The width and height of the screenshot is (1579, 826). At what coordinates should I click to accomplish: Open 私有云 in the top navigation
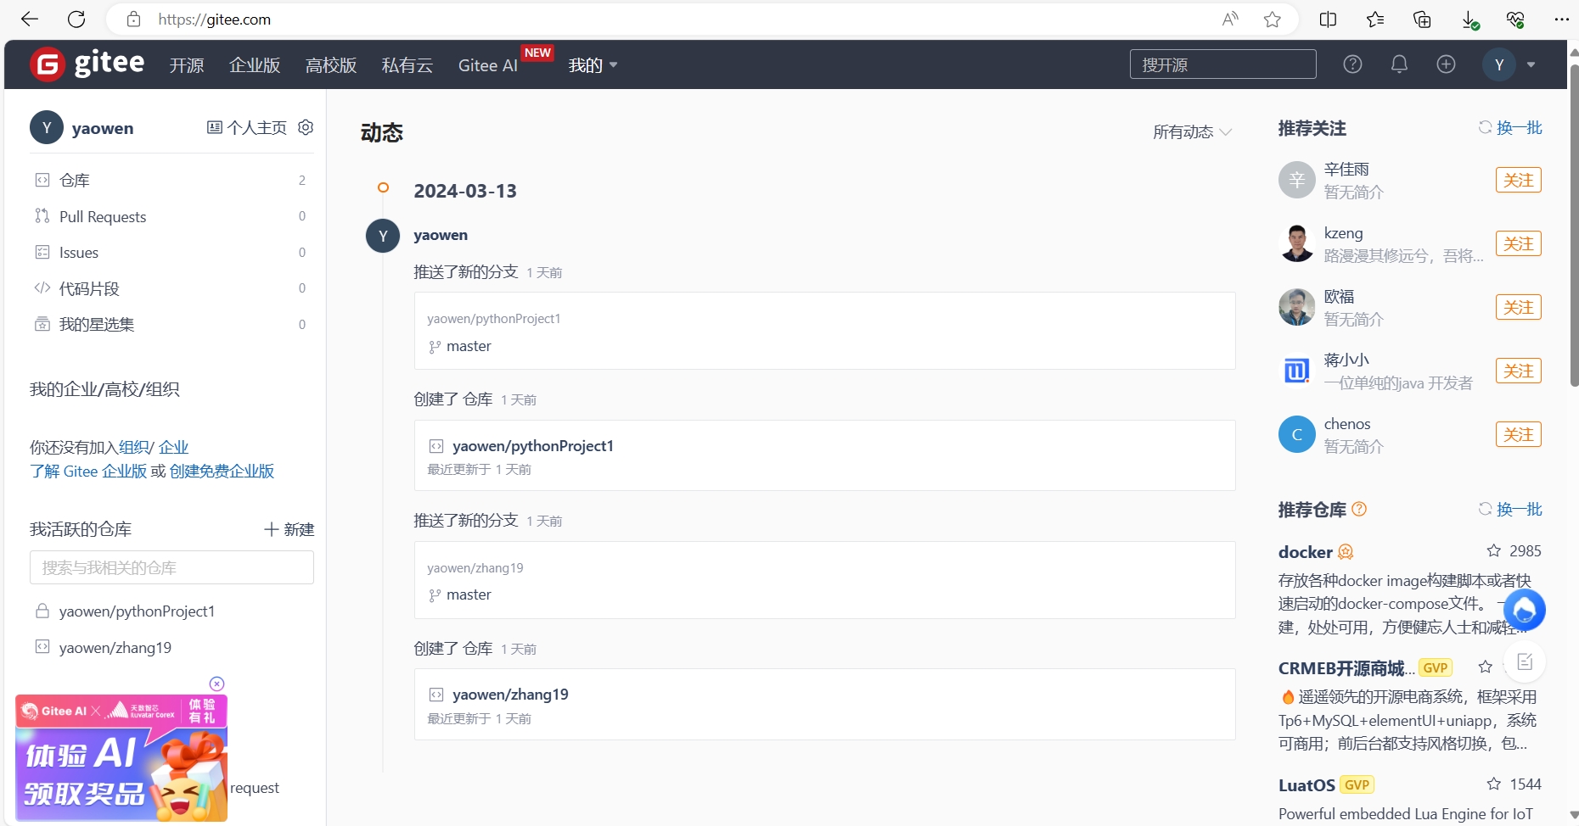407,65
